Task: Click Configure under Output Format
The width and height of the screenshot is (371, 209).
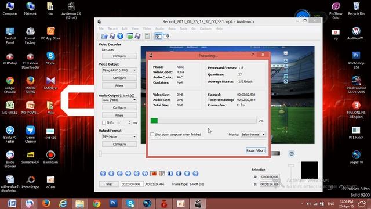Action: point(119,144)
